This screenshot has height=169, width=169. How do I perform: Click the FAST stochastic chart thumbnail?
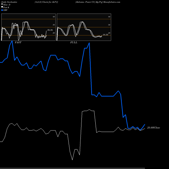coord(28,27)
